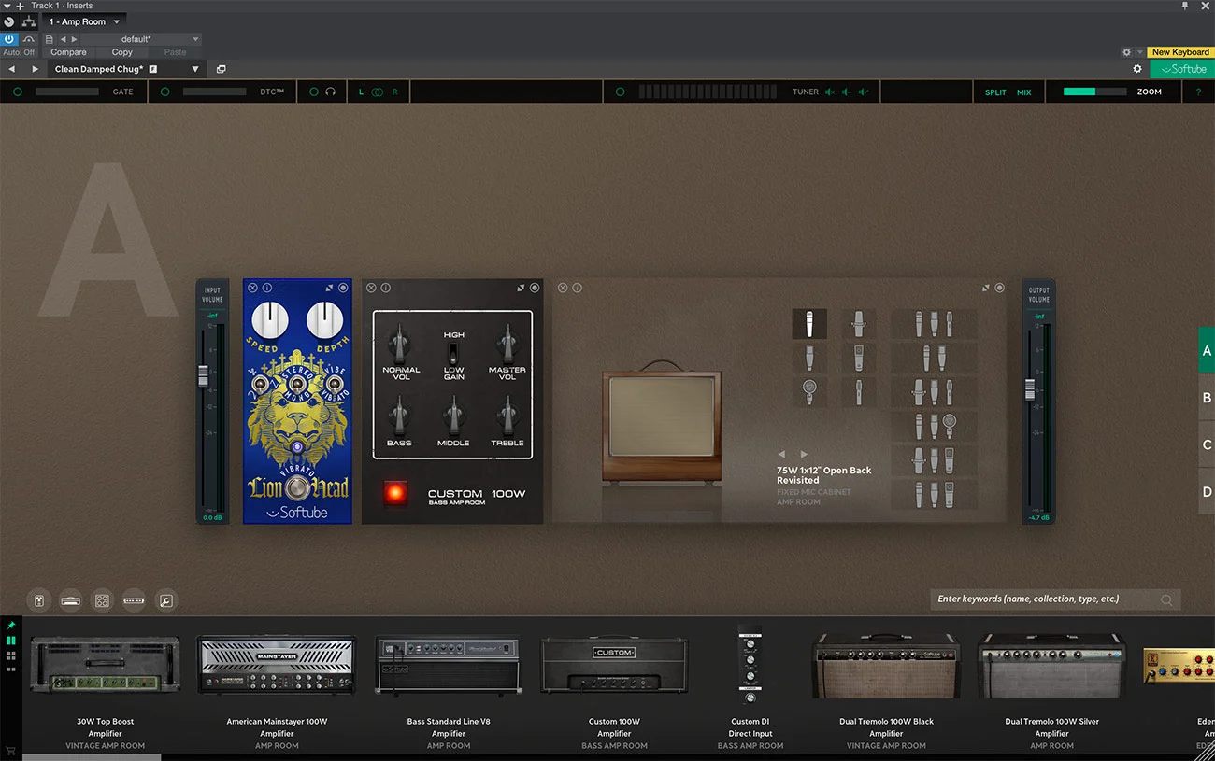
Task: Open dropdown arrow beside the top gear icon
Action: [x=1139, y=52]
